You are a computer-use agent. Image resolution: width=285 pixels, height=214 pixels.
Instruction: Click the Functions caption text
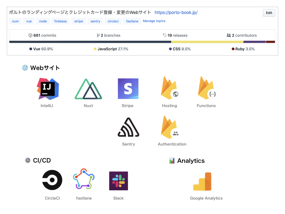[x=206, y=106]
